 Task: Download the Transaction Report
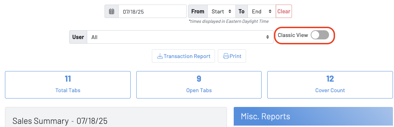pos(184,56)
